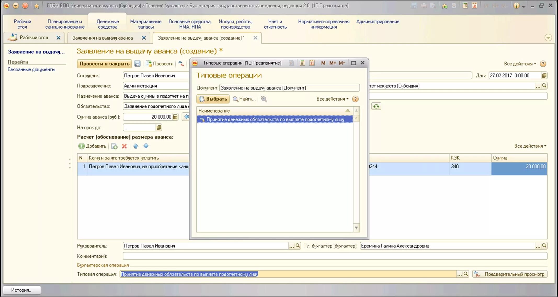Open the info (i) icon in the main title bar

(516, 5)
